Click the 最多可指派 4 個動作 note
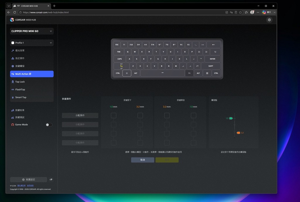The width and height of the screenshot is (300, 202). point(80,152)
